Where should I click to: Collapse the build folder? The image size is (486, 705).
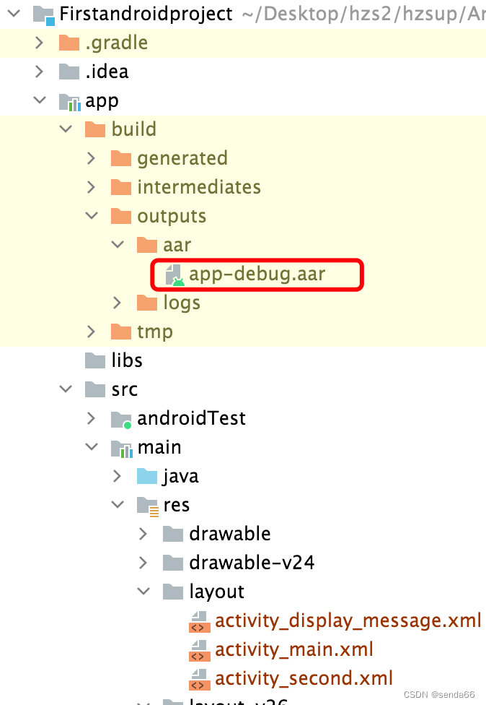[x=66, y=129]
